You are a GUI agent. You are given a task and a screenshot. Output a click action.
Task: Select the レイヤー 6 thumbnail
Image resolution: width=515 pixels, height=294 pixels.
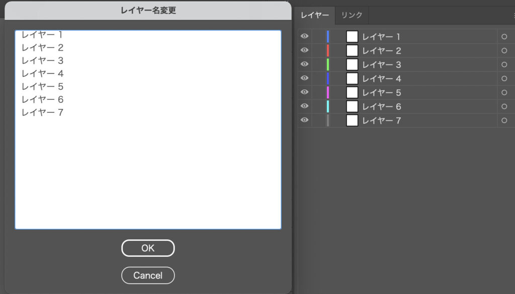point(352,106)
